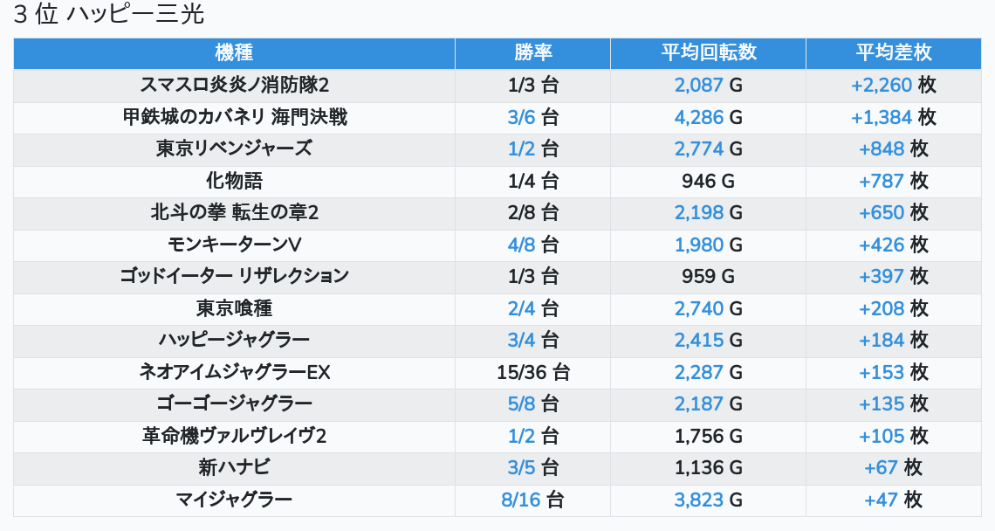Click the 4,286 G average spins value

click(708, 117)
